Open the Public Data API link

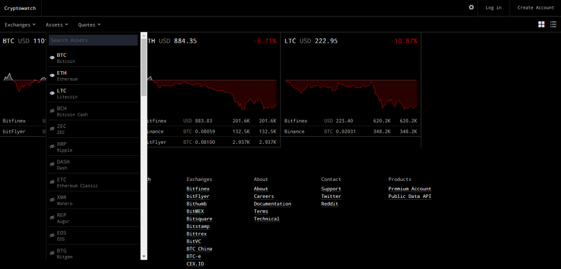[410, 196]
